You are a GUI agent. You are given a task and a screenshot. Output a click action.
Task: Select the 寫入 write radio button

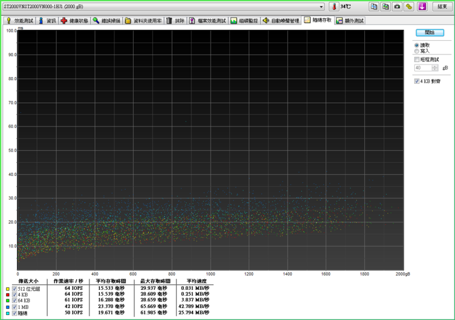[417, 51]
